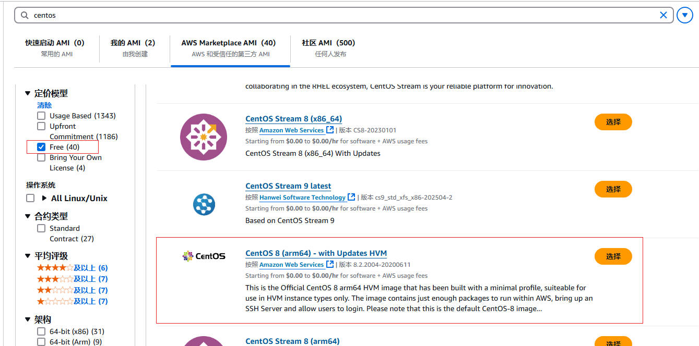
Task: Click inside the centos search field
Action: click(x=343, y=15)
